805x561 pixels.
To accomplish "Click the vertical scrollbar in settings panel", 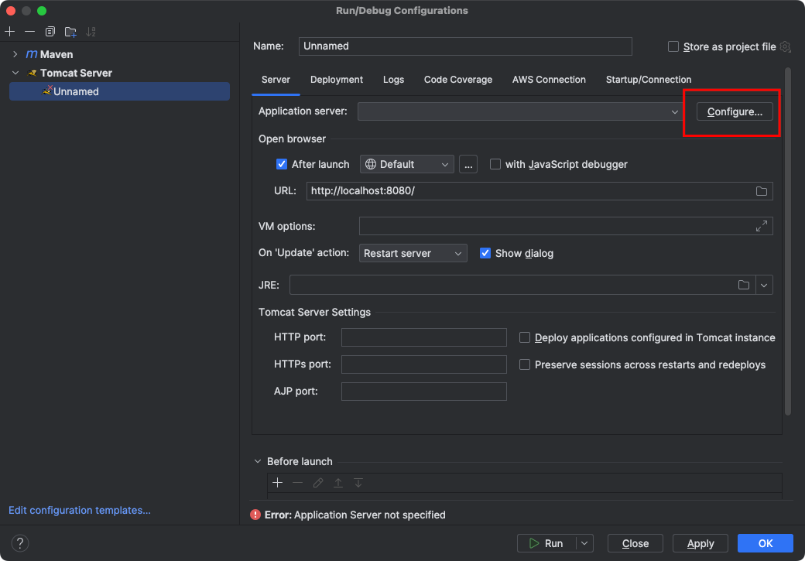I will click(787, 241).
